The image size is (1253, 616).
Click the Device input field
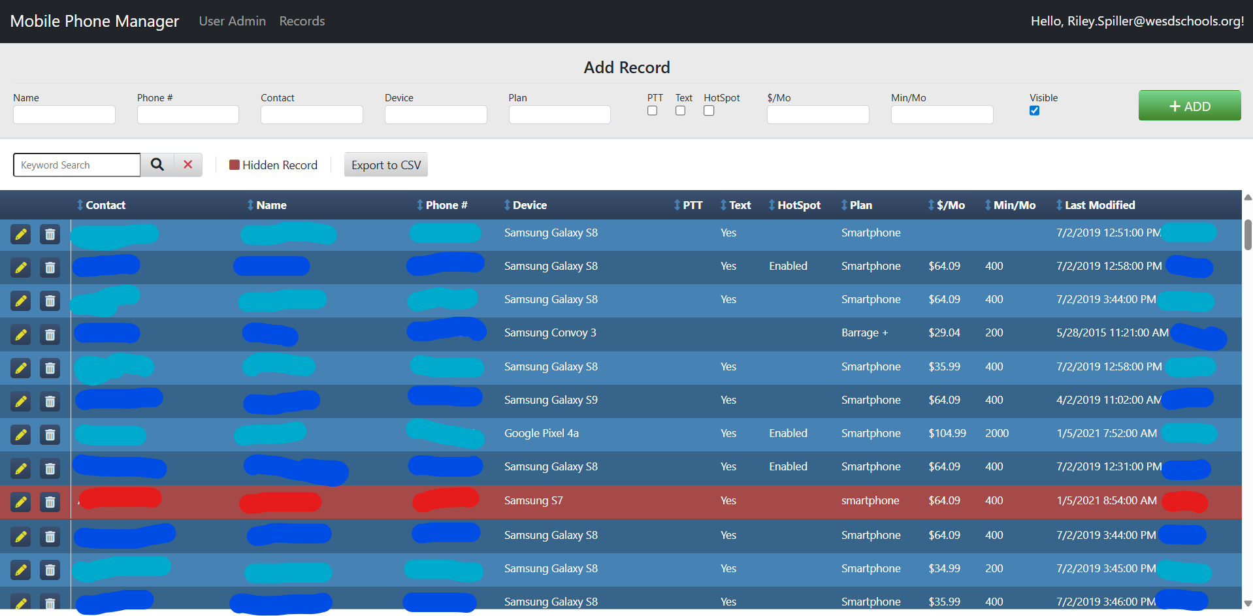click(x=436, y=114)
